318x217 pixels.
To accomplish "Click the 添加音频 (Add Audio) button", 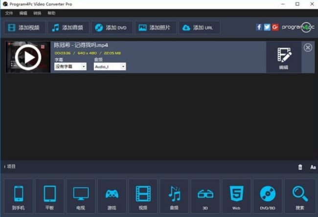I will pos(68,27).
